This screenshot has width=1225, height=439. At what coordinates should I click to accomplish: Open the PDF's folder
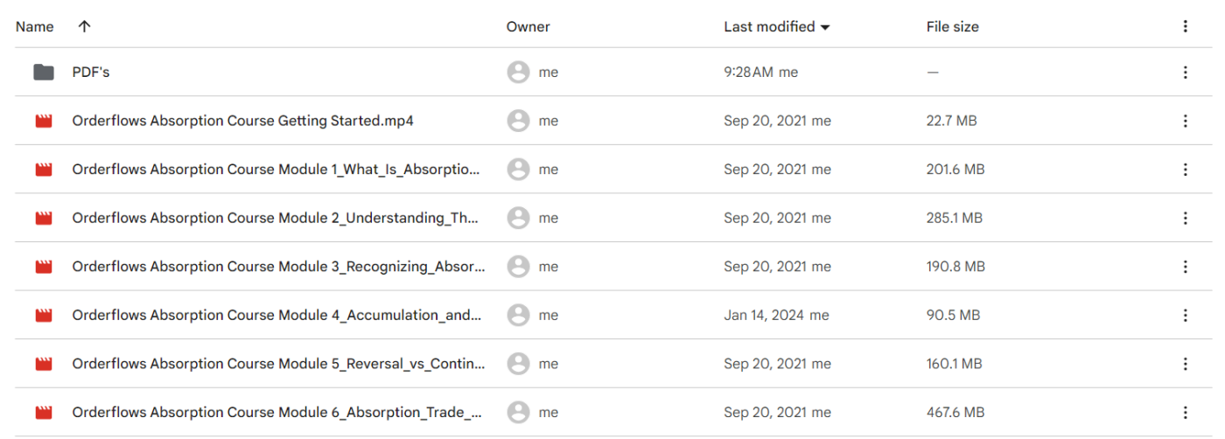90,73
